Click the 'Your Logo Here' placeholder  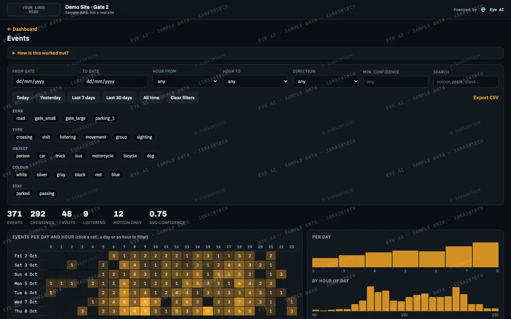[34, 10]
